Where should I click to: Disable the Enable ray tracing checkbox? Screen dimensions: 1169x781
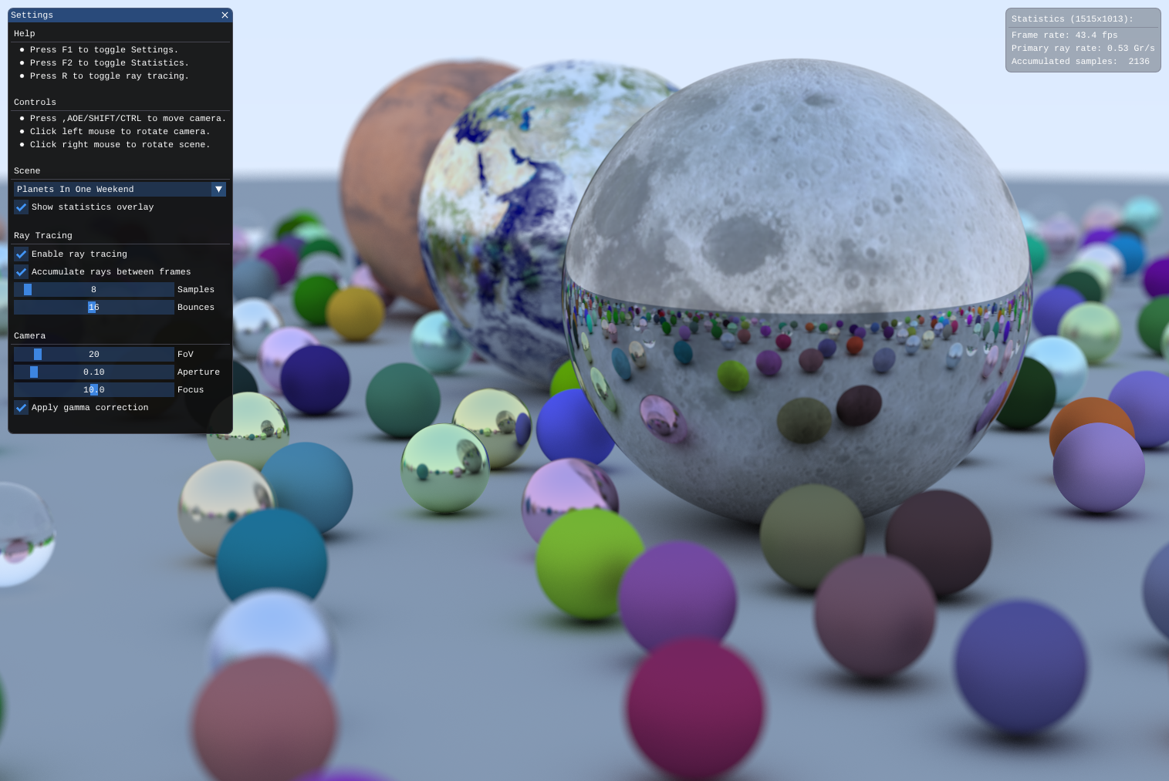tap(21, 254)
